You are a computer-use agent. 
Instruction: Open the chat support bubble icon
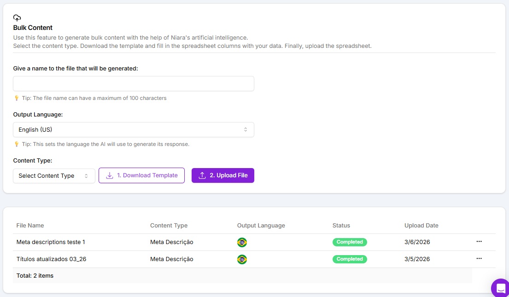(x=500, y=288)
